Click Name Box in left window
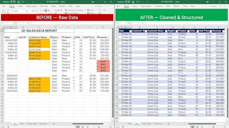 (x=7, y=23)
